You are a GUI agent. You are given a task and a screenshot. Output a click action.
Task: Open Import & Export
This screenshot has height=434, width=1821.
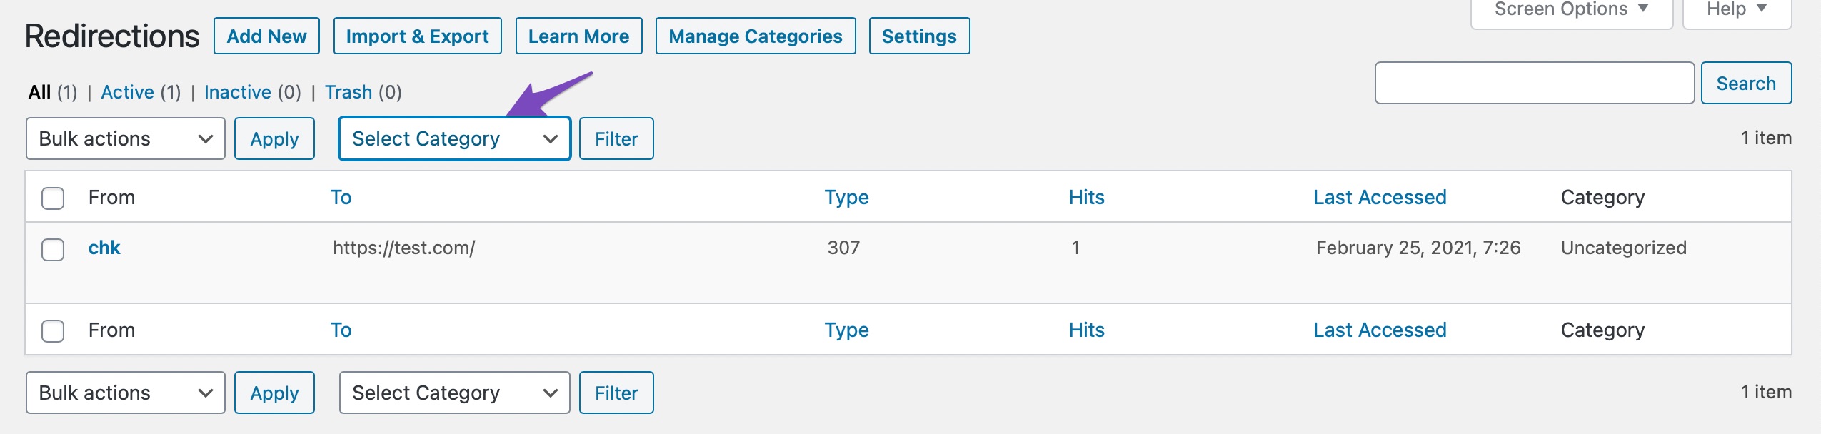[417, 36]
